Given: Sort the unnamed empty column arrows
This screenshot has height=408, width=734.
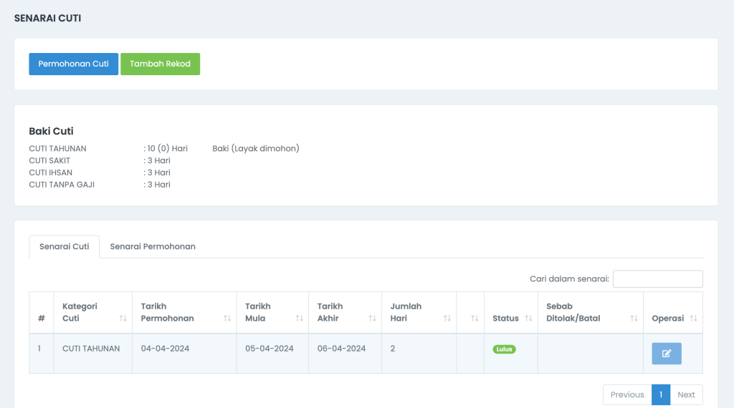Looking at the screenshot, I should 475,319.
